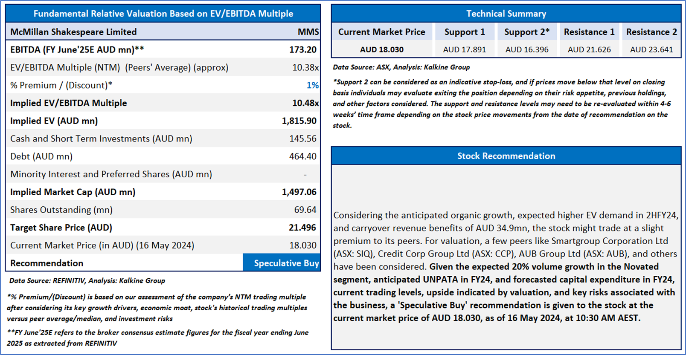Image resolution: width=686 pixels, height=355 pixels.
Task: Select the implied market cap '1,497.06'
Action: coord(299,192)
